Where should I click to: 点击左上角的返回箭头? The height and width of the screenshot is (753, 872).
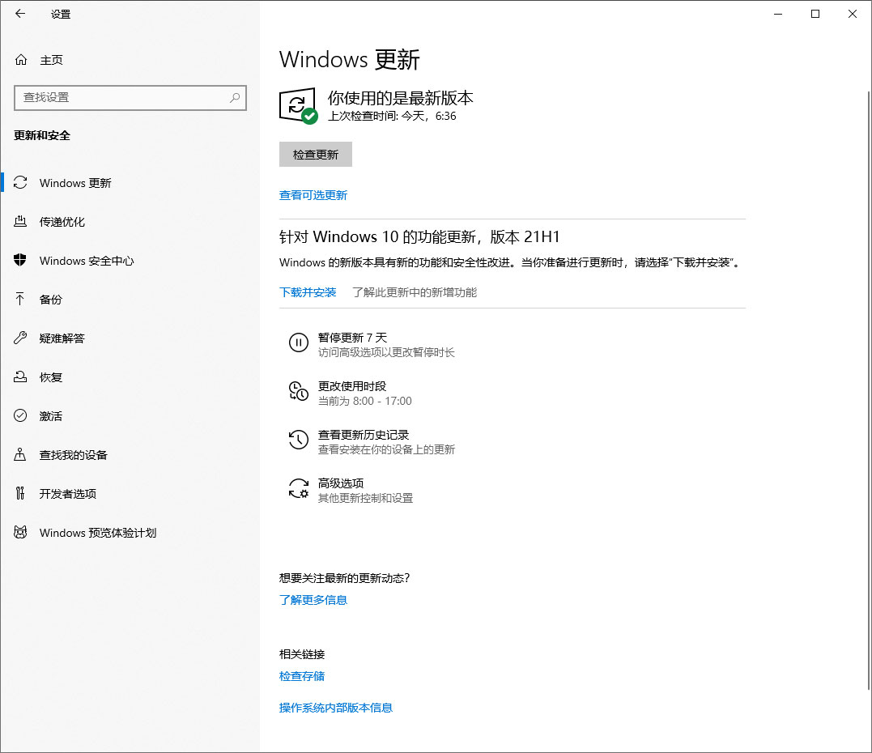coord(19,14)
